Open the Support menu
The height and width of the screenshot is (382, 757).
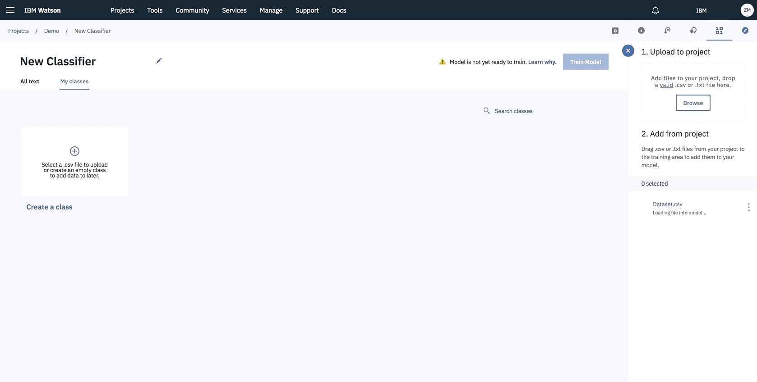307,10
